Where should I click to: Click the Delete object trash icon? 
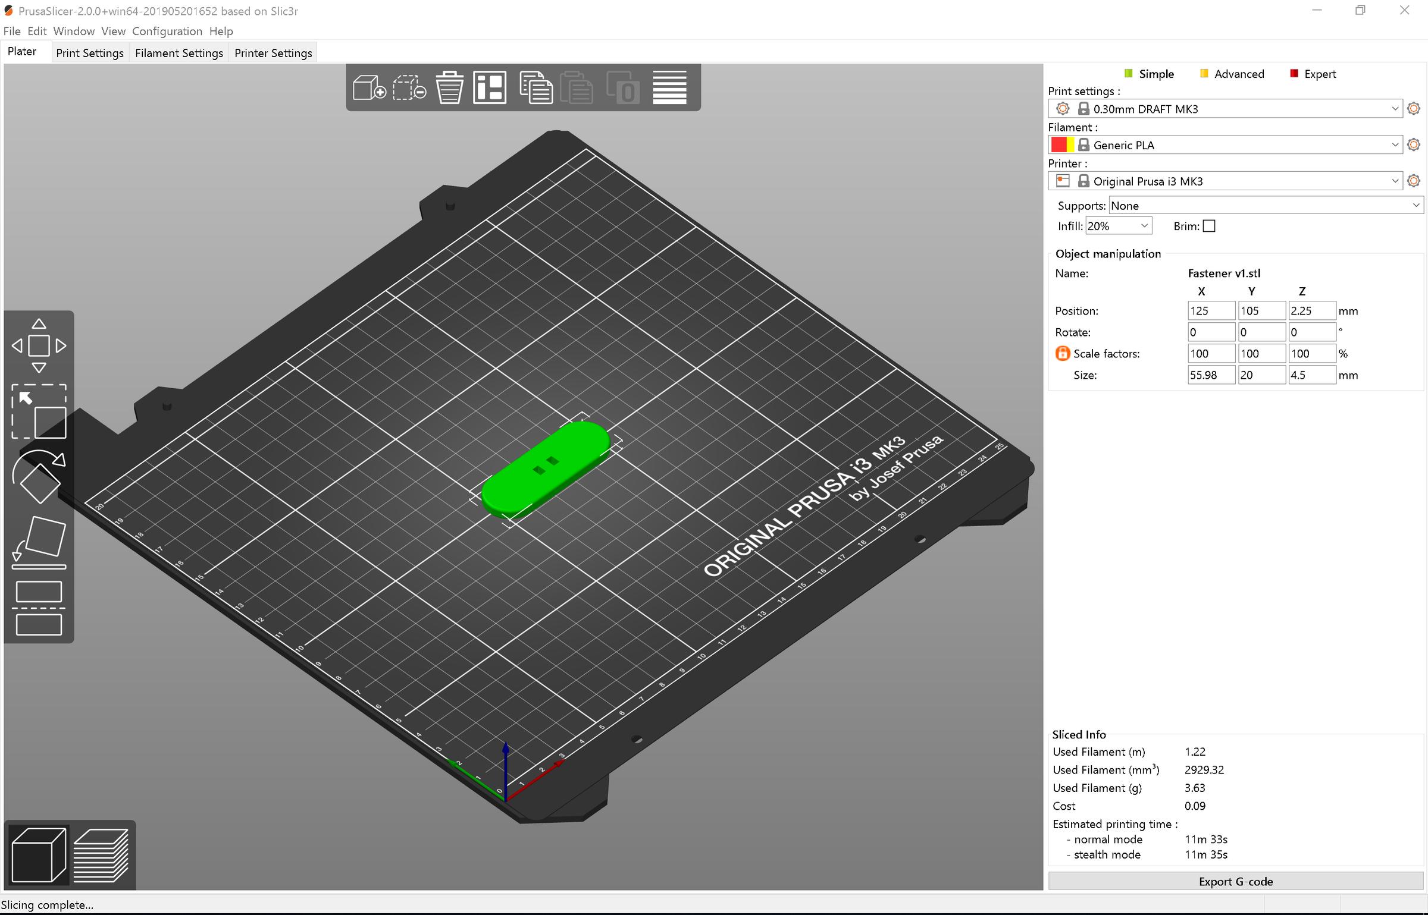450,87
